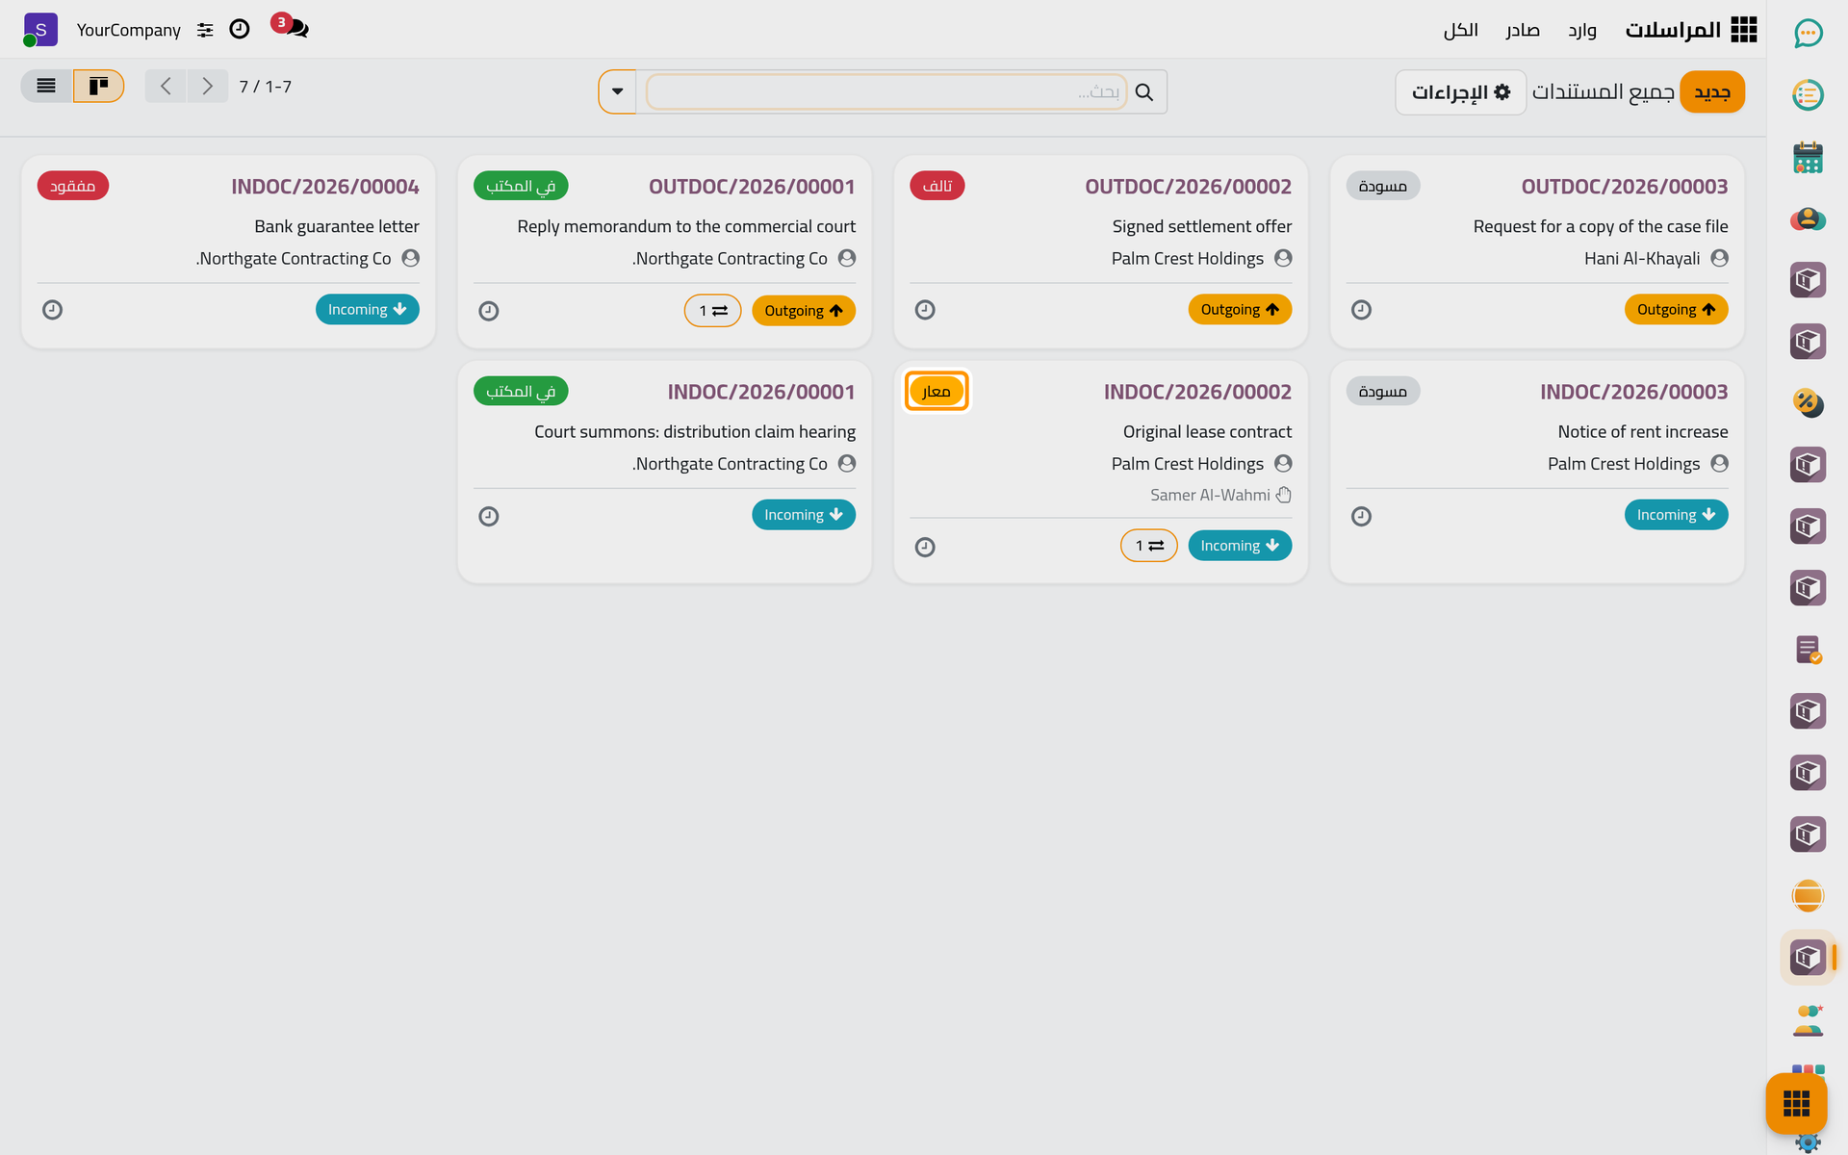
Task: Open the activities clock in top bar
Action: point(240,29)
